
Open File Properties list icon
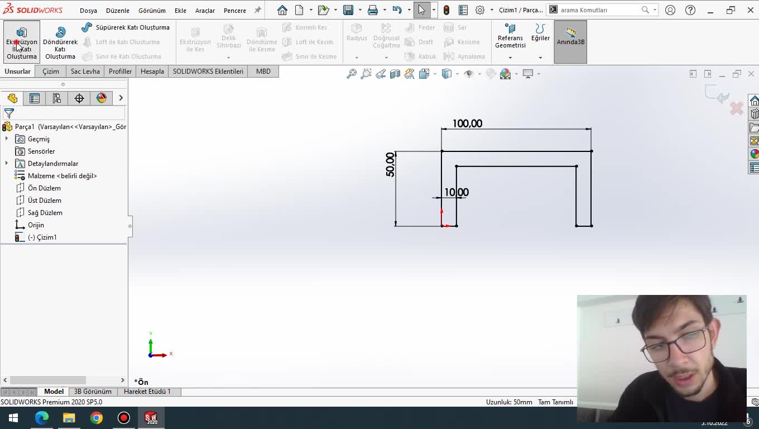pyautogui.click(x=463, y=10)
